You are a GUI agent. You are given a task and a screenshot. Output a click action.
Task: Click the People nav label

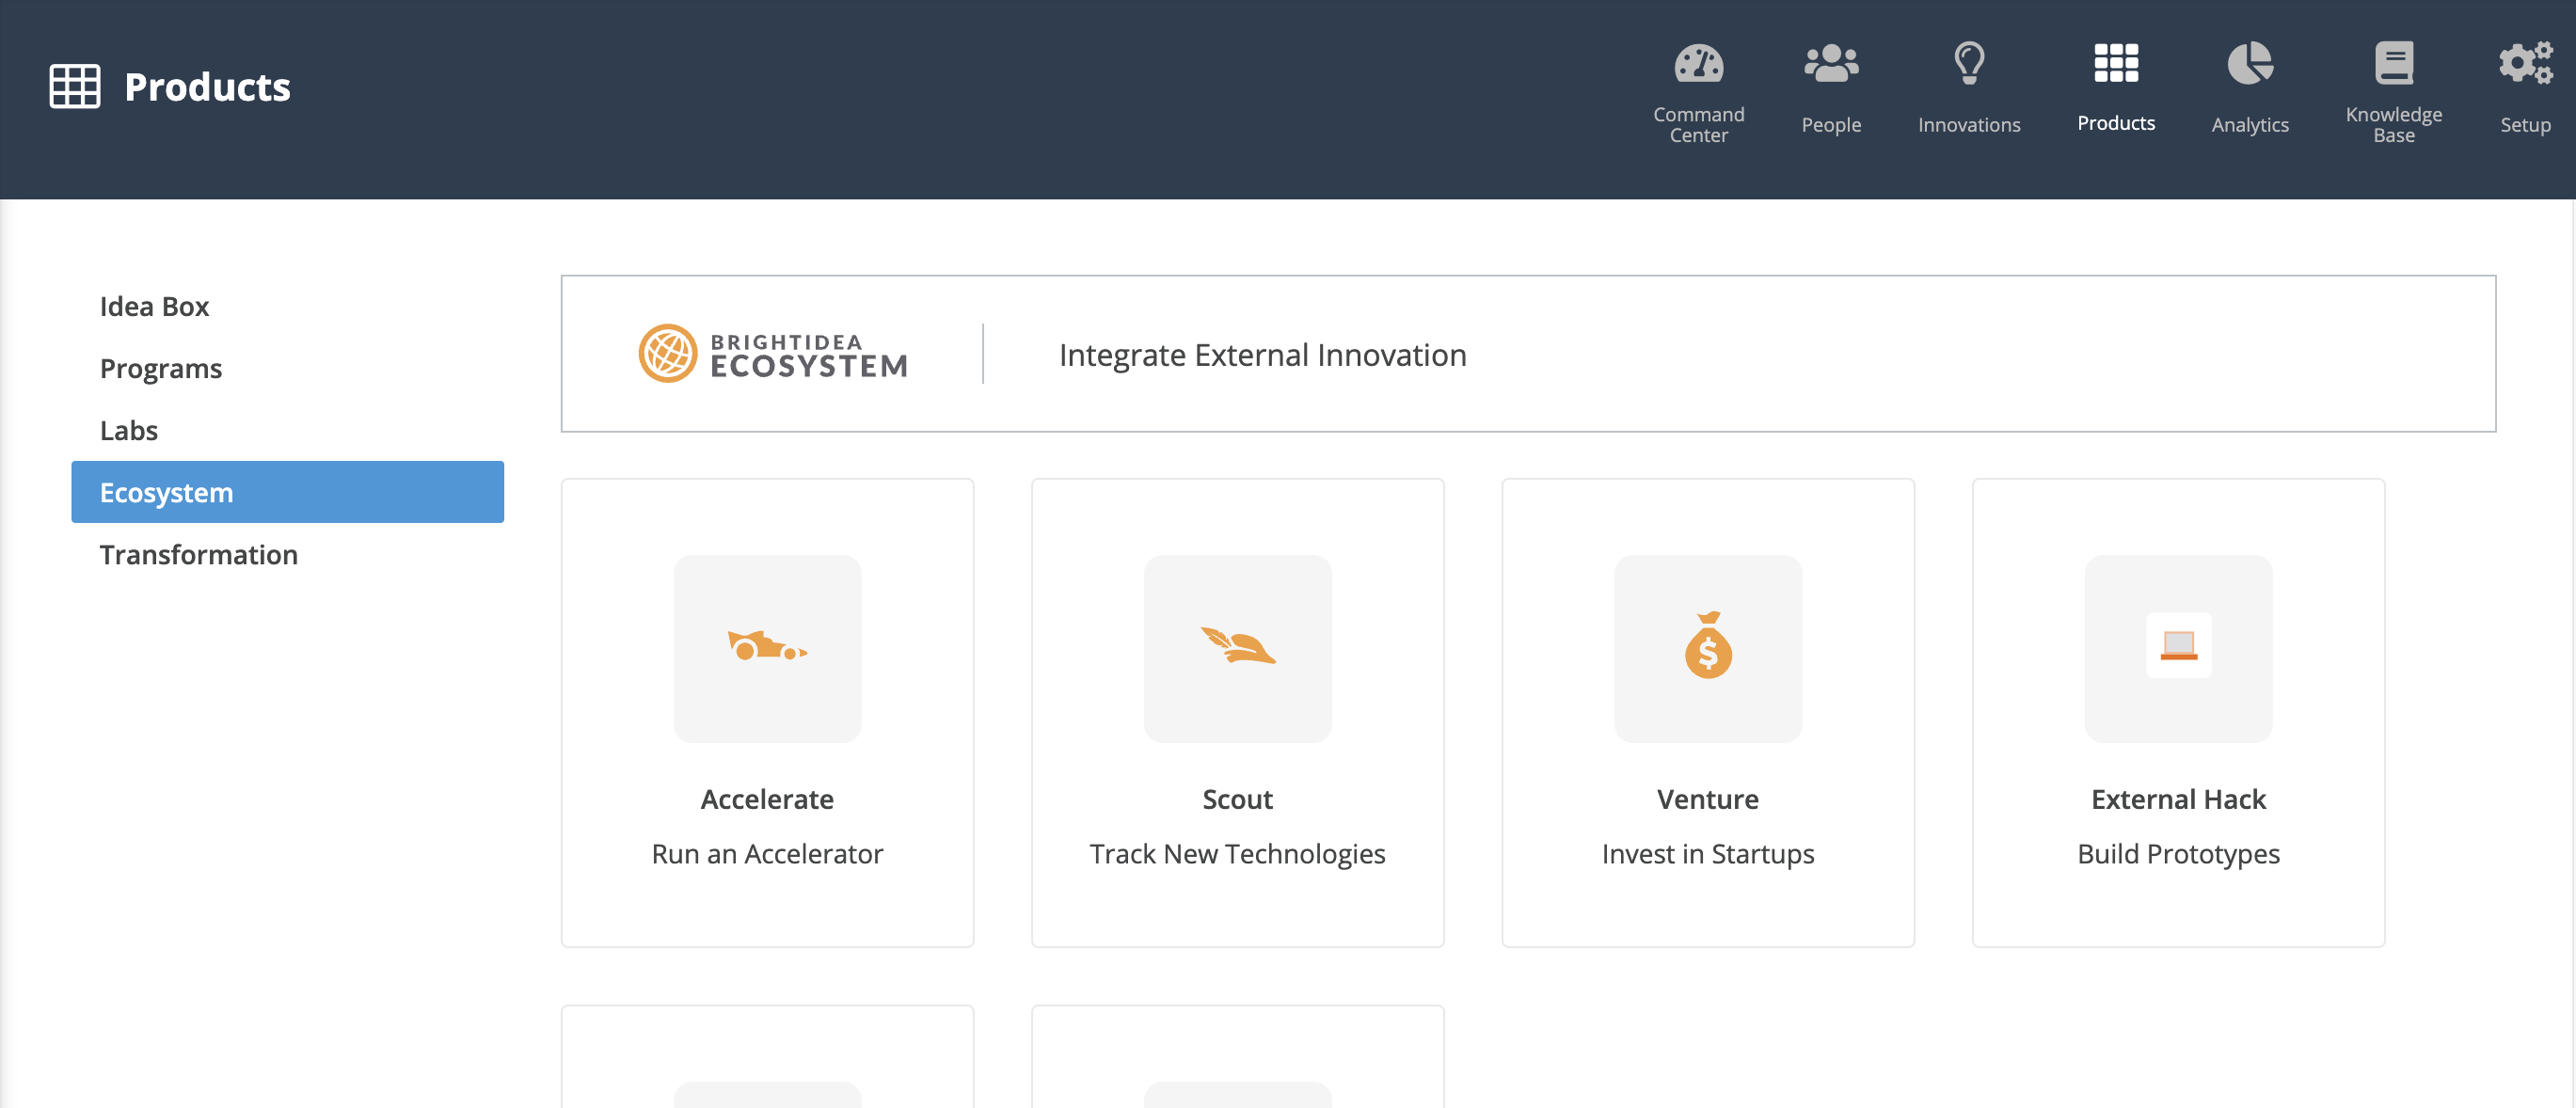[1831, 125]
